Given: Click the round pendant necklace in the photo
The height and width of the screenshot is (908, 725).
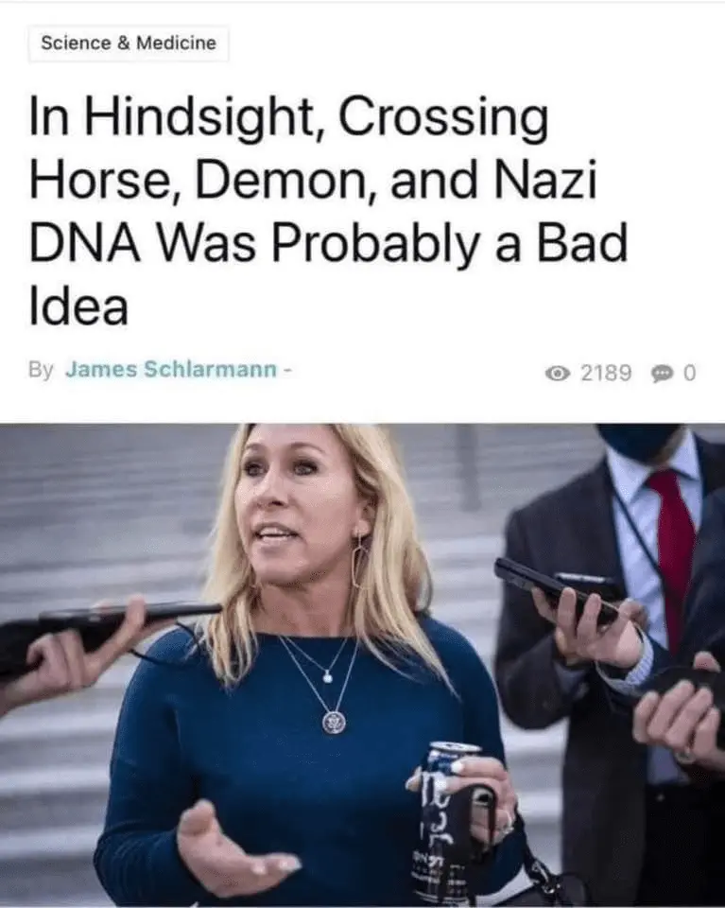Looking at the screenshot, I should [x=335, y=722].
